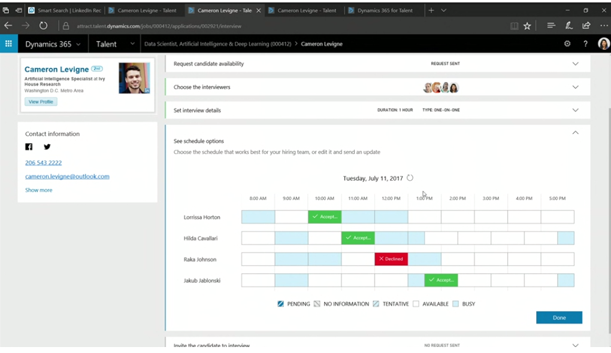Click the refresh icon beside the date
The height and width of the screenshot is (353, 611).
click(x=410, y=178)
